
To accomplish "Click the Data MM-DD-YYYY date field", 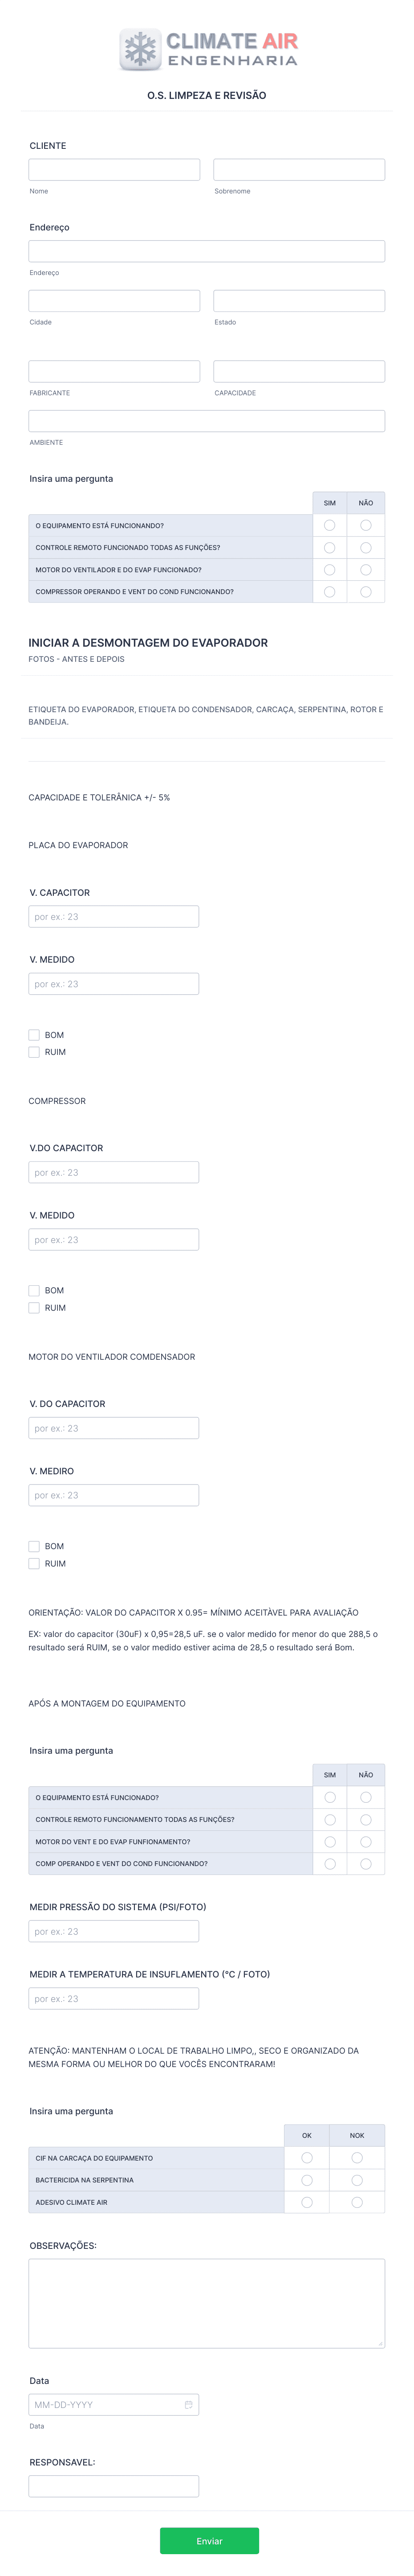I will (114, 2404).
